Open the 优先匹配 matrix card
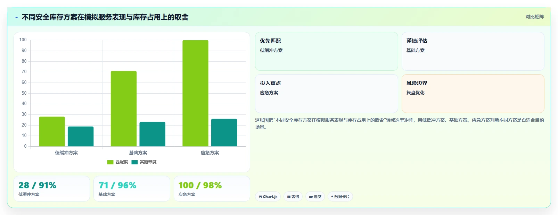Image resolution: width=558 pixels, height=215 pixels. 326,51
